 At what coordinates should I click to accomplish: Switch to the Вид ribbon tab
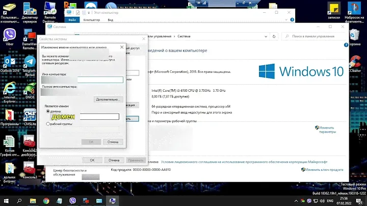[x=110, y=20]
